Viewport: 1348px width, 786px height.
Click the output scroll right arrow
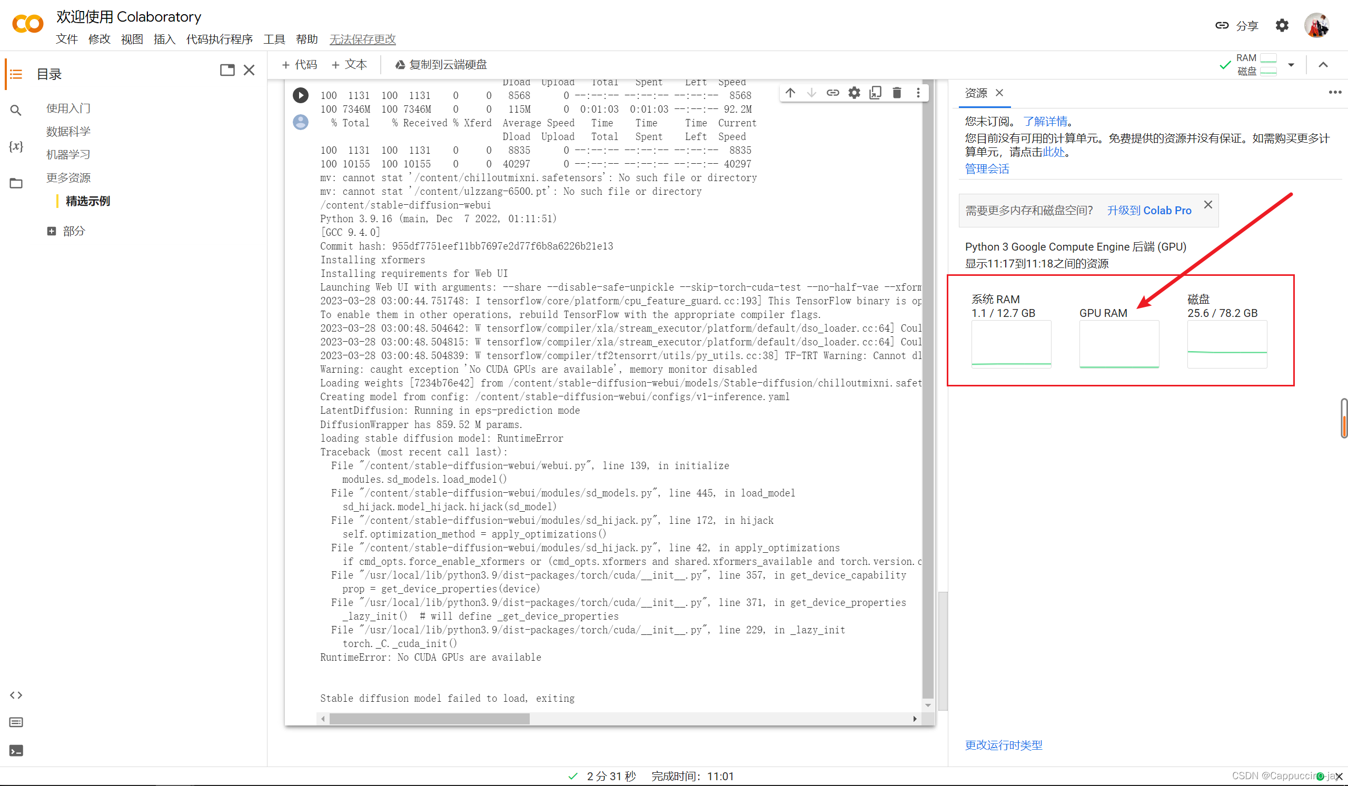[x=915, y=719]
